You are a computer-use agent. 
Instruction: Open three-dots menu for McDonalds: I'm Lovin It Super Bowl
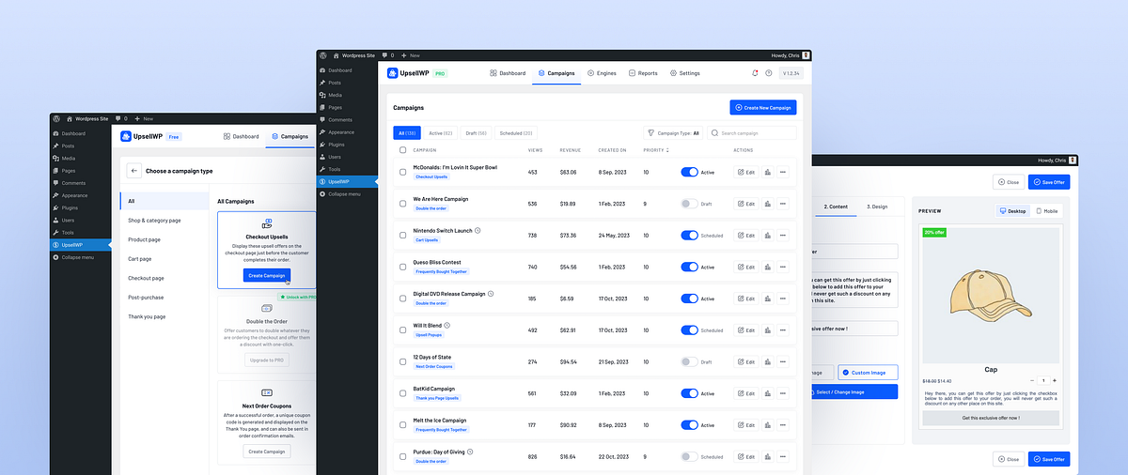pos(783,172)
